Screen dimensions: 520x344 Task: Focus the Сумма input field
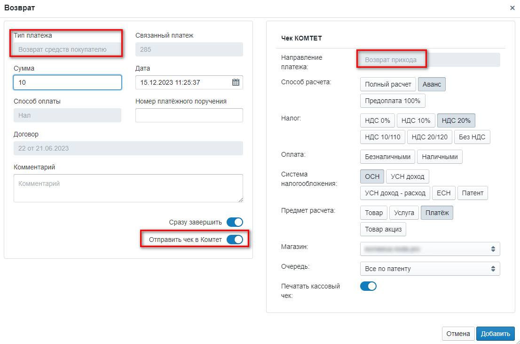tap(68, 82)
